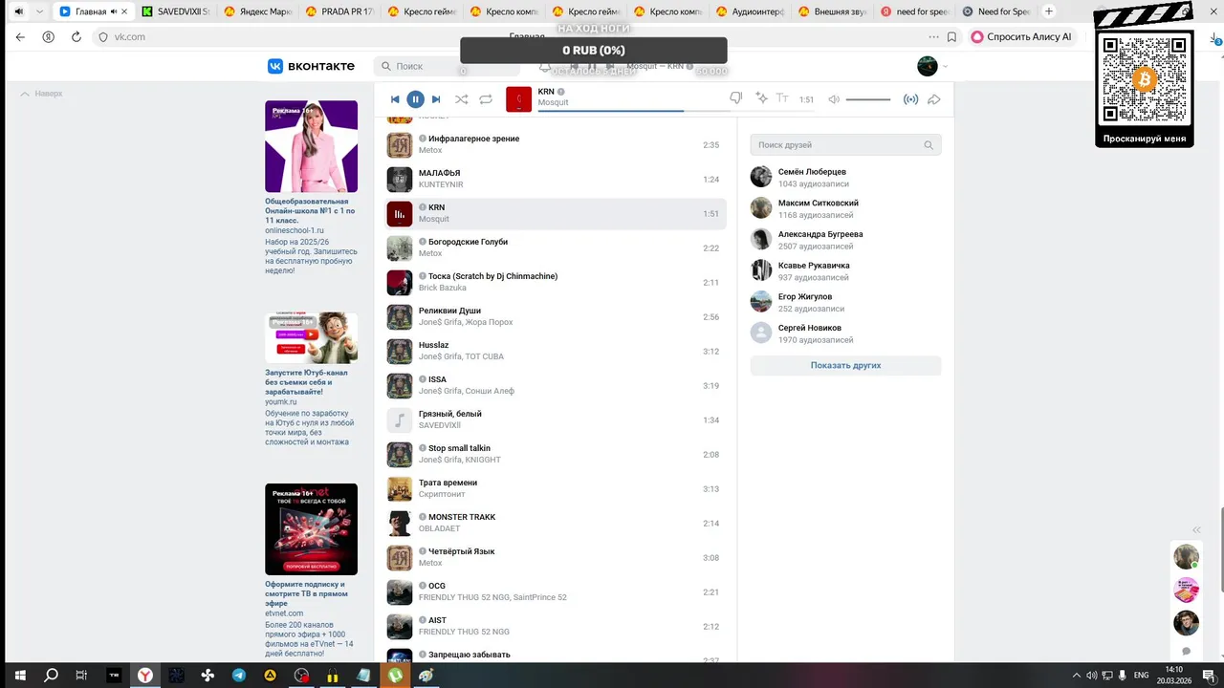Viewport: 1224px width, 688px height.
Task: Open artist OBLADAET link
Action: coord(439,528)
